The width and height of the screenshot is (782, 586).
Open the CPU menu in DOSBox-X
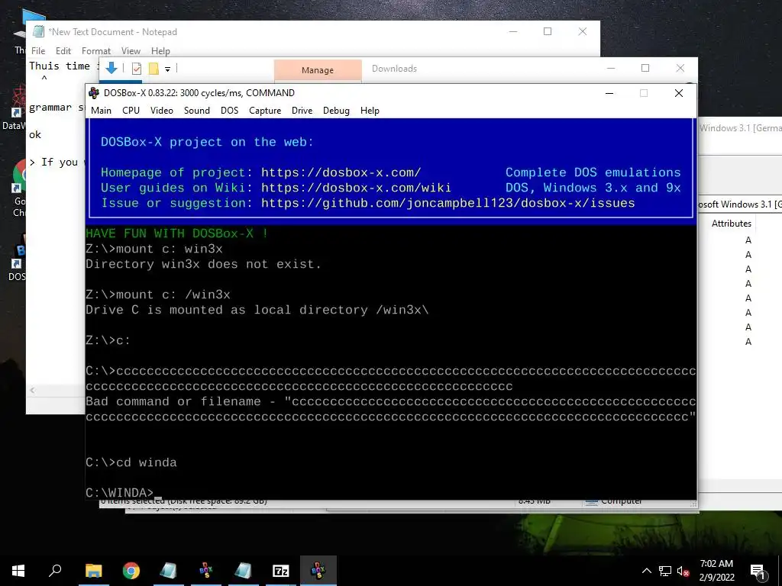tap(131, 110)
